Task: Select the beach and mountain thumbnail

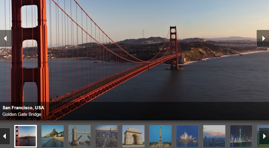Action: (53, 136)
